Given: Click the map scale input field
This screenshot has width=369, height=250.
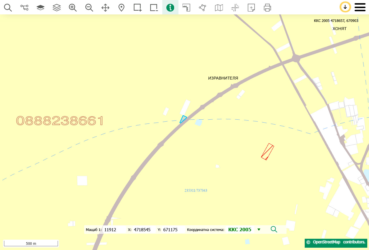Looking at the screenshot, I should tap(113, 230).
